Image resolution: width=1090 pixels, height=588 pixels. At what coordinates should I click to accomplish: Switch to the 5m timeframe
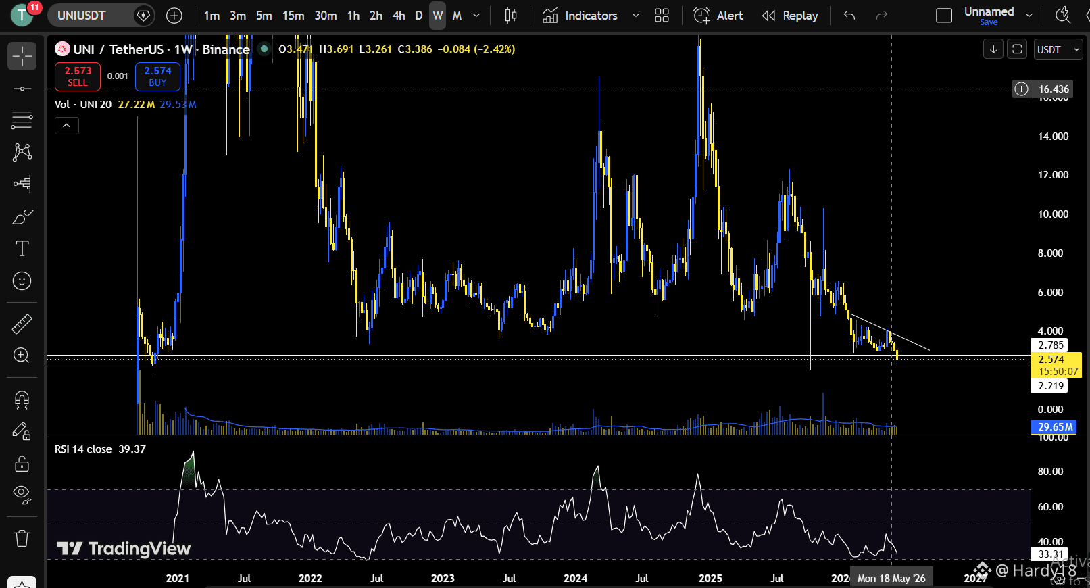pos(264,16)
